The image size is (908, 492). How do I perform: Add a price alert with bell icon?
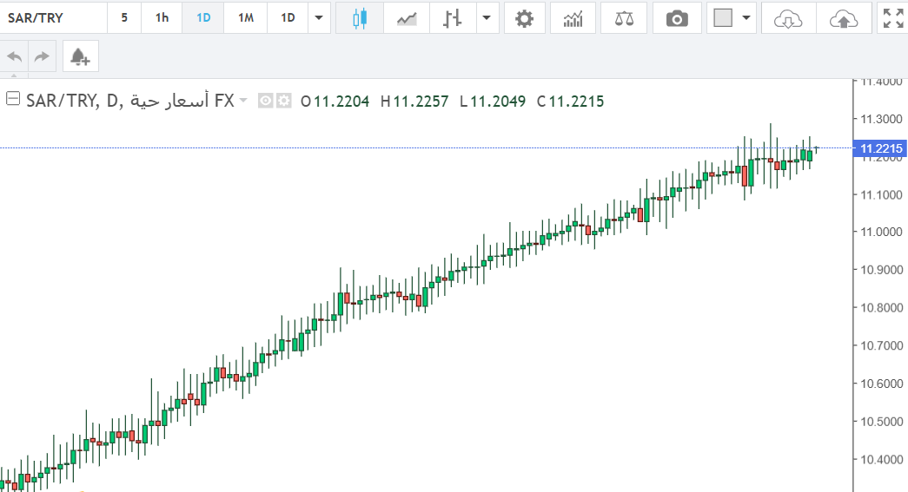point(80,57)
